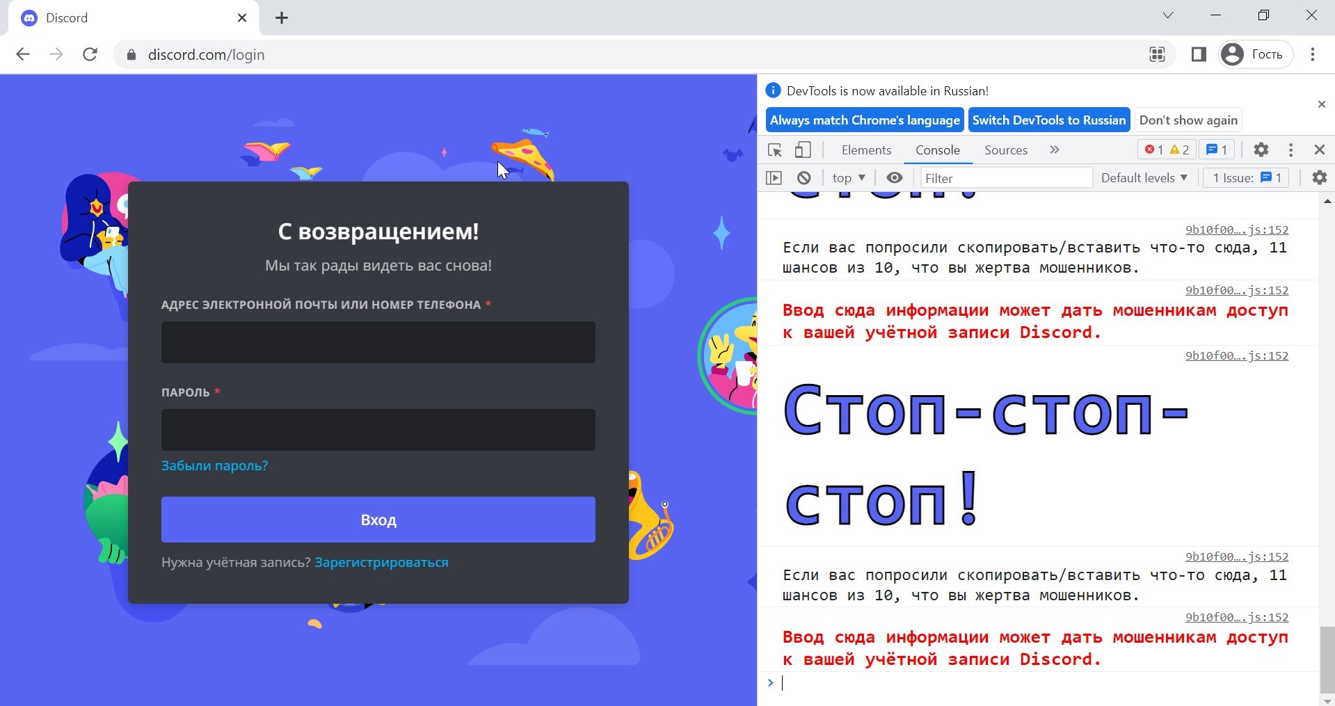Open the Guest (Гость) profile menu
The height and width of the screenshot is (706, 1335).
coord(1255,54)
